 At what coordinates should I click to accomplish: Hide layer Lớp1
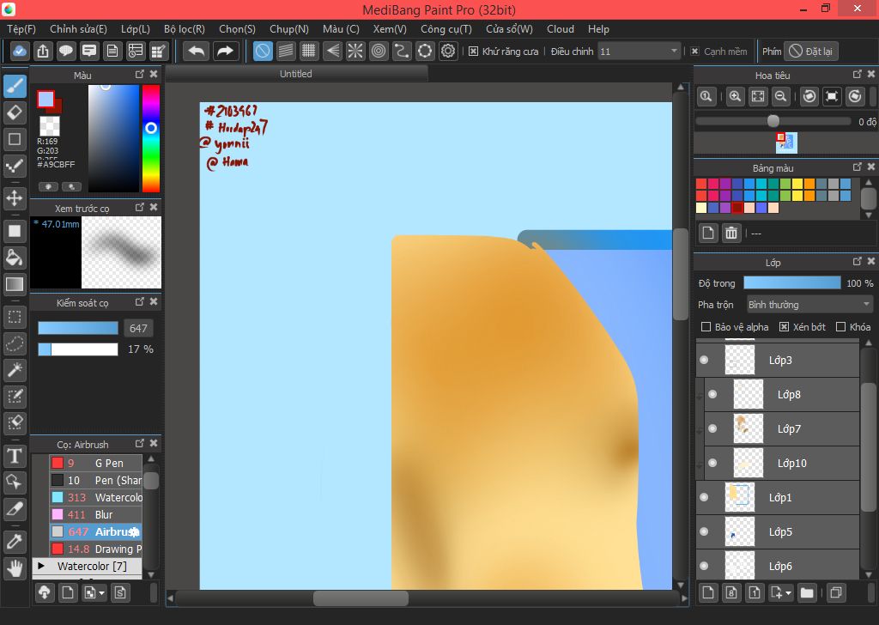[x=704, y=497]
